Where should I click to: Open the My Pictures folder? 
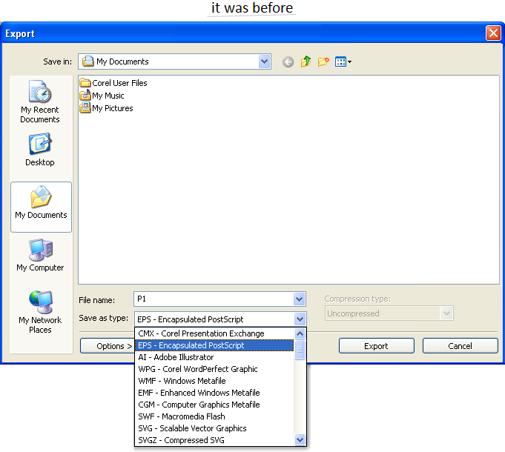[x=112, y=108]
